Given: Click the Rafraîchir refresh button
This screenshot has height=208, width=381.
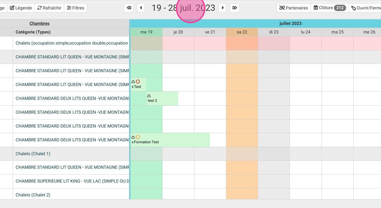Looking at the screenshot, I should 49,8.
